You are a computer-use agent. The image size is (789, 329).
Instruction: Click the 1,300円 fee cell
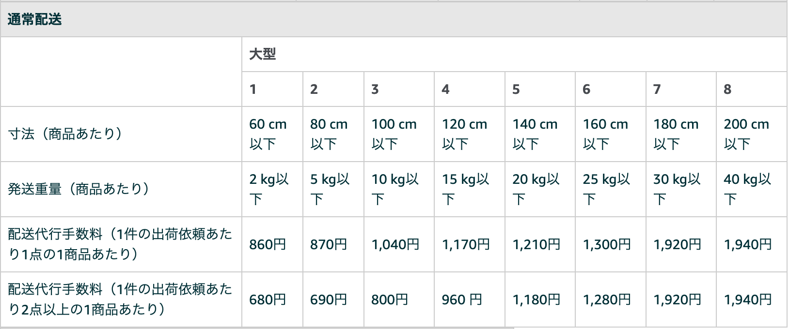point(607,245)
